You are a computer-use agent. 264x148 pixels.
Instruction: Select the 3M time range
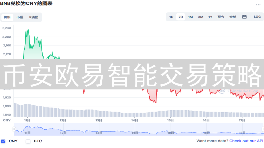click(x=201, y=17)
